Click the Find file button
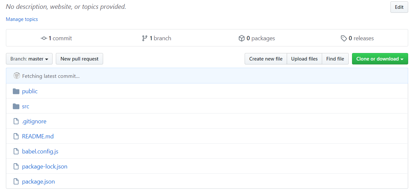 click(x=335, y=59)
